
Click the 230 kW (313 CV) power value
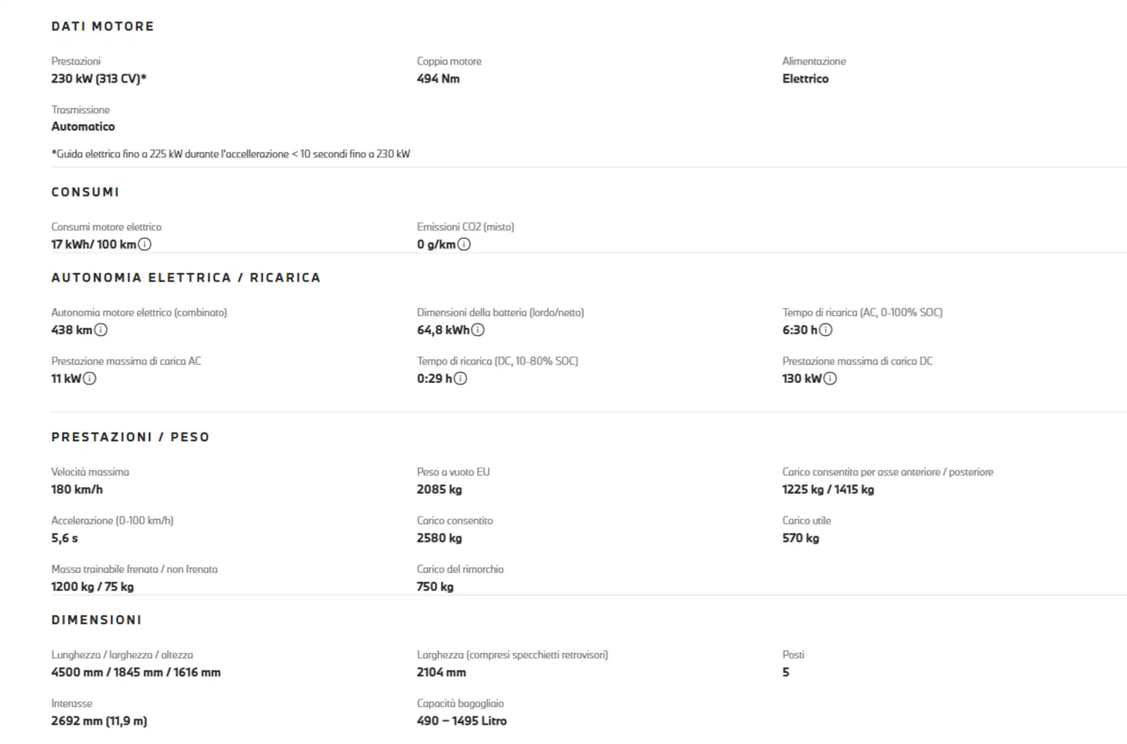(x=99, y=79)
